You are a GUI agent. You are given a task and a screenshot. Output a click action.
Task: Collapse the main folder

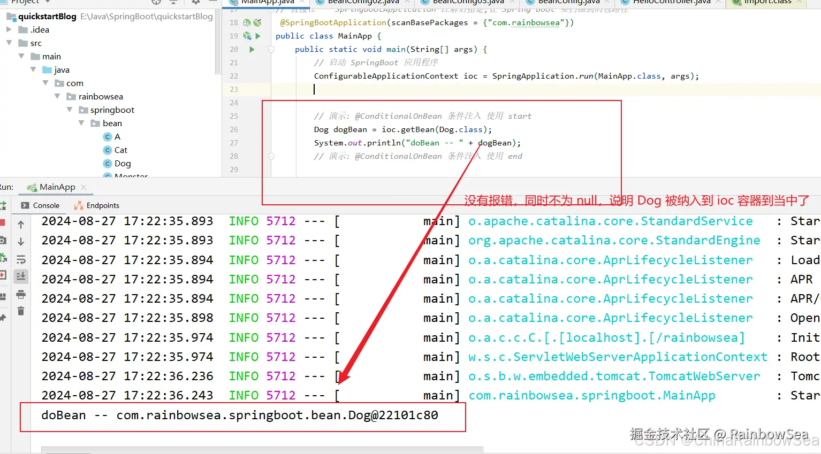tap(21, 56)
